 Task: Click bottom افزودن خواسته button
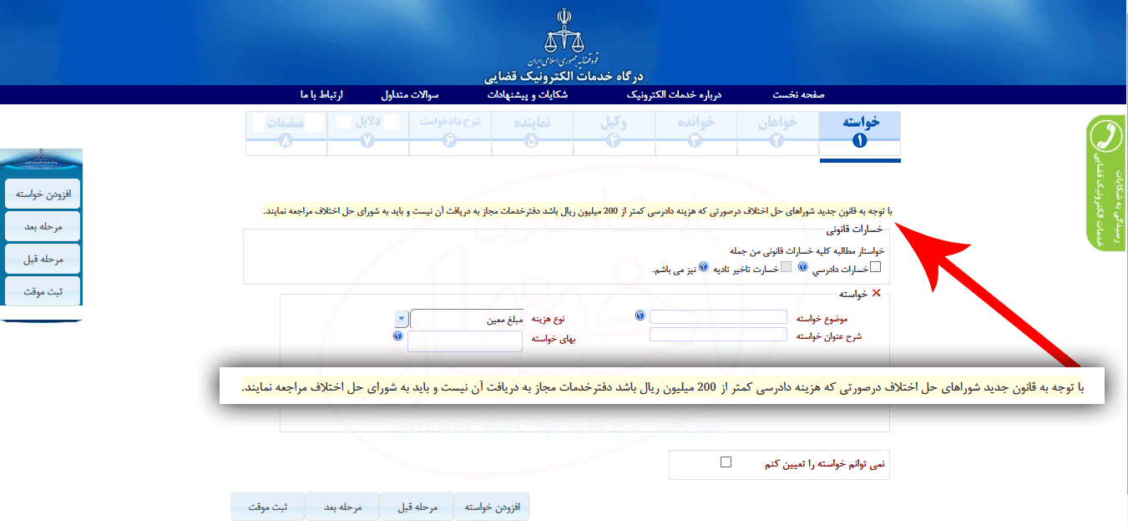tap(492, 507)
